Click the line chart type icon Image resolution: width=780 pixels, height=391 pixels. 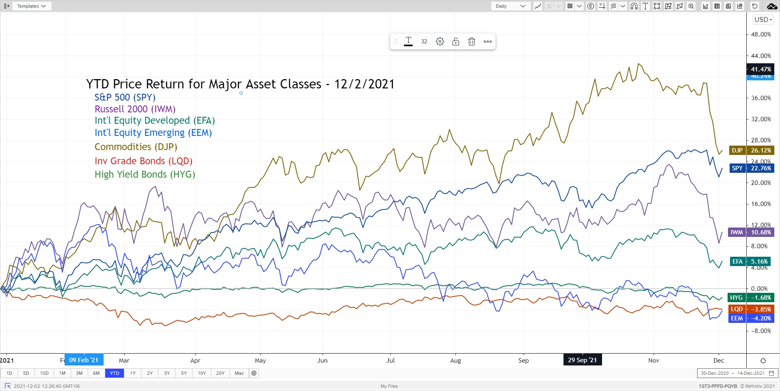(x=538, y=6)
